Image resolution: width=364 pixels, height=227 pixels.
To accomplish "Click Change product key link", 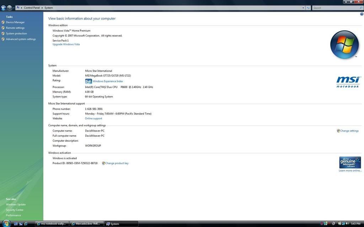I will [x=117, y=163].
